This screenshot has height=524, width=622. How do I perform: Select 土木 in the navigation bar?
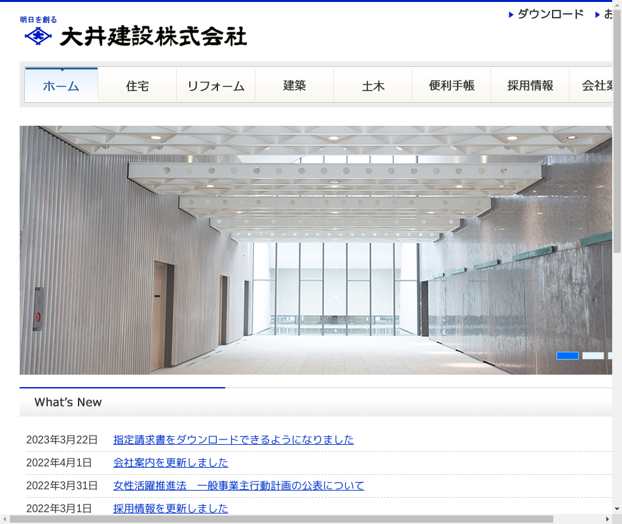(x=373, y=85)
